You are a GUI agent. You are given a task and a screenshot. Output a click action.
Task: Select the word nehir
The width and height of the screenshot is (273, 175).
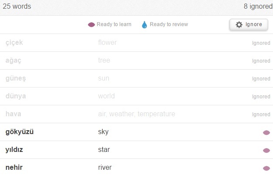point(14,168)
